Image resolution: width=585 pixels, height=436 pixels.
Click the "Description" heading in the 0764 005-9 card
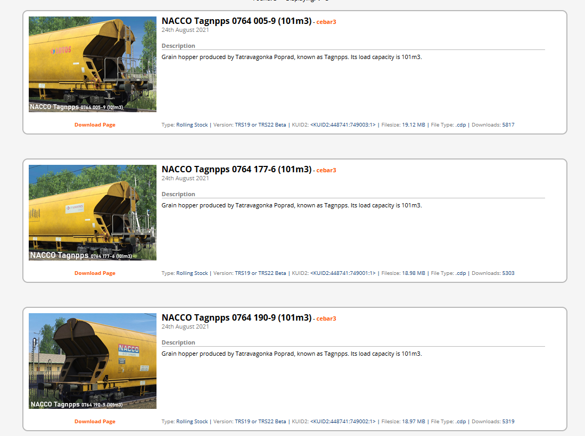click(178, 46)
